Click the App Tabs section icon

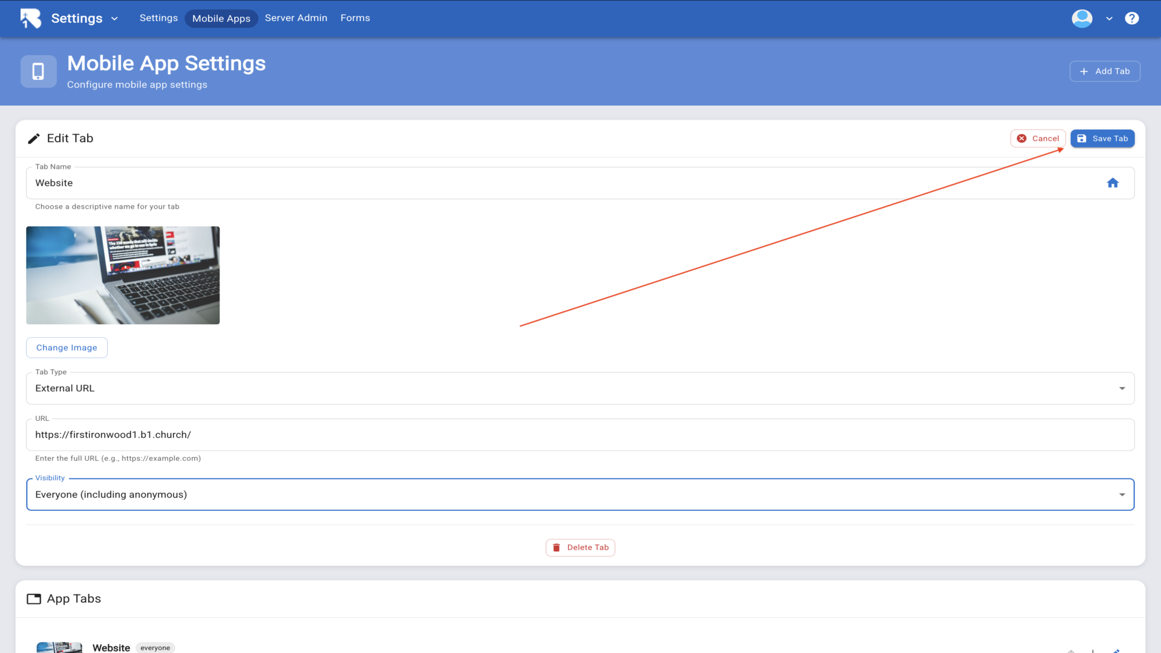(34, 599)
